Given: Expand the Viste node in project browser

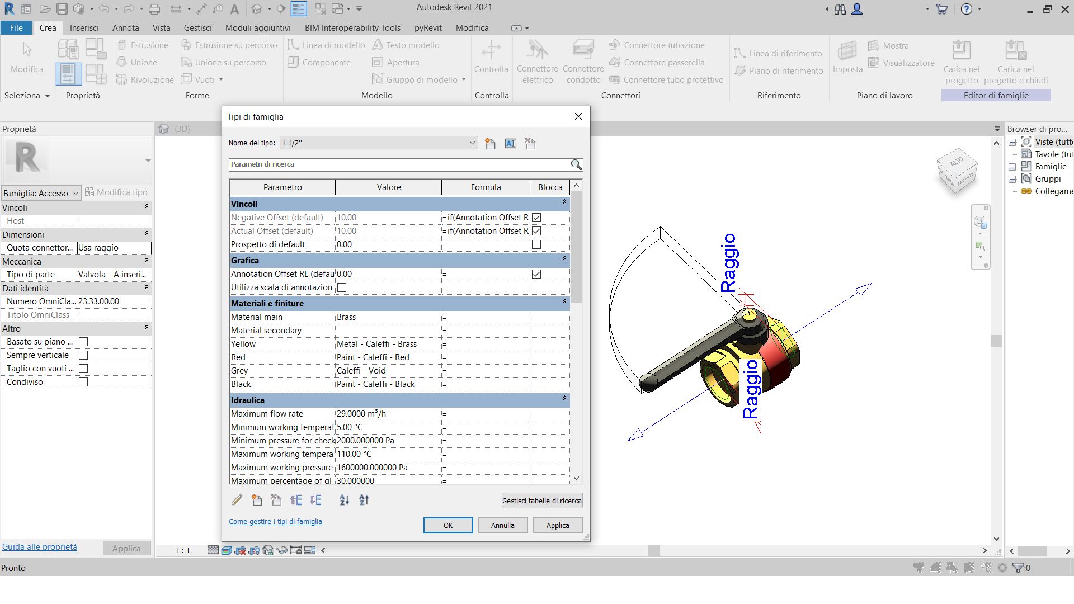Looking at the screenshot, I should 1012,142.
